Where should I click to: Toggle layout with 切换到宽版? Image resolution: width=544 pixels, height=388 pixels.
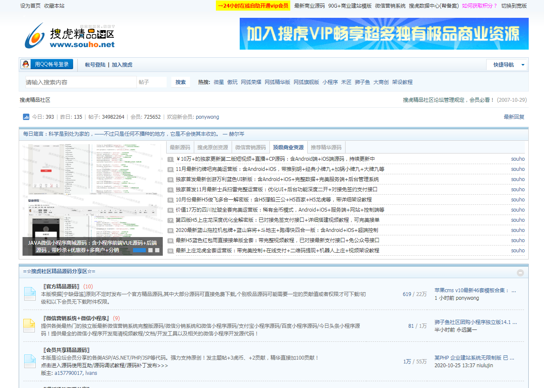[514, 6]
